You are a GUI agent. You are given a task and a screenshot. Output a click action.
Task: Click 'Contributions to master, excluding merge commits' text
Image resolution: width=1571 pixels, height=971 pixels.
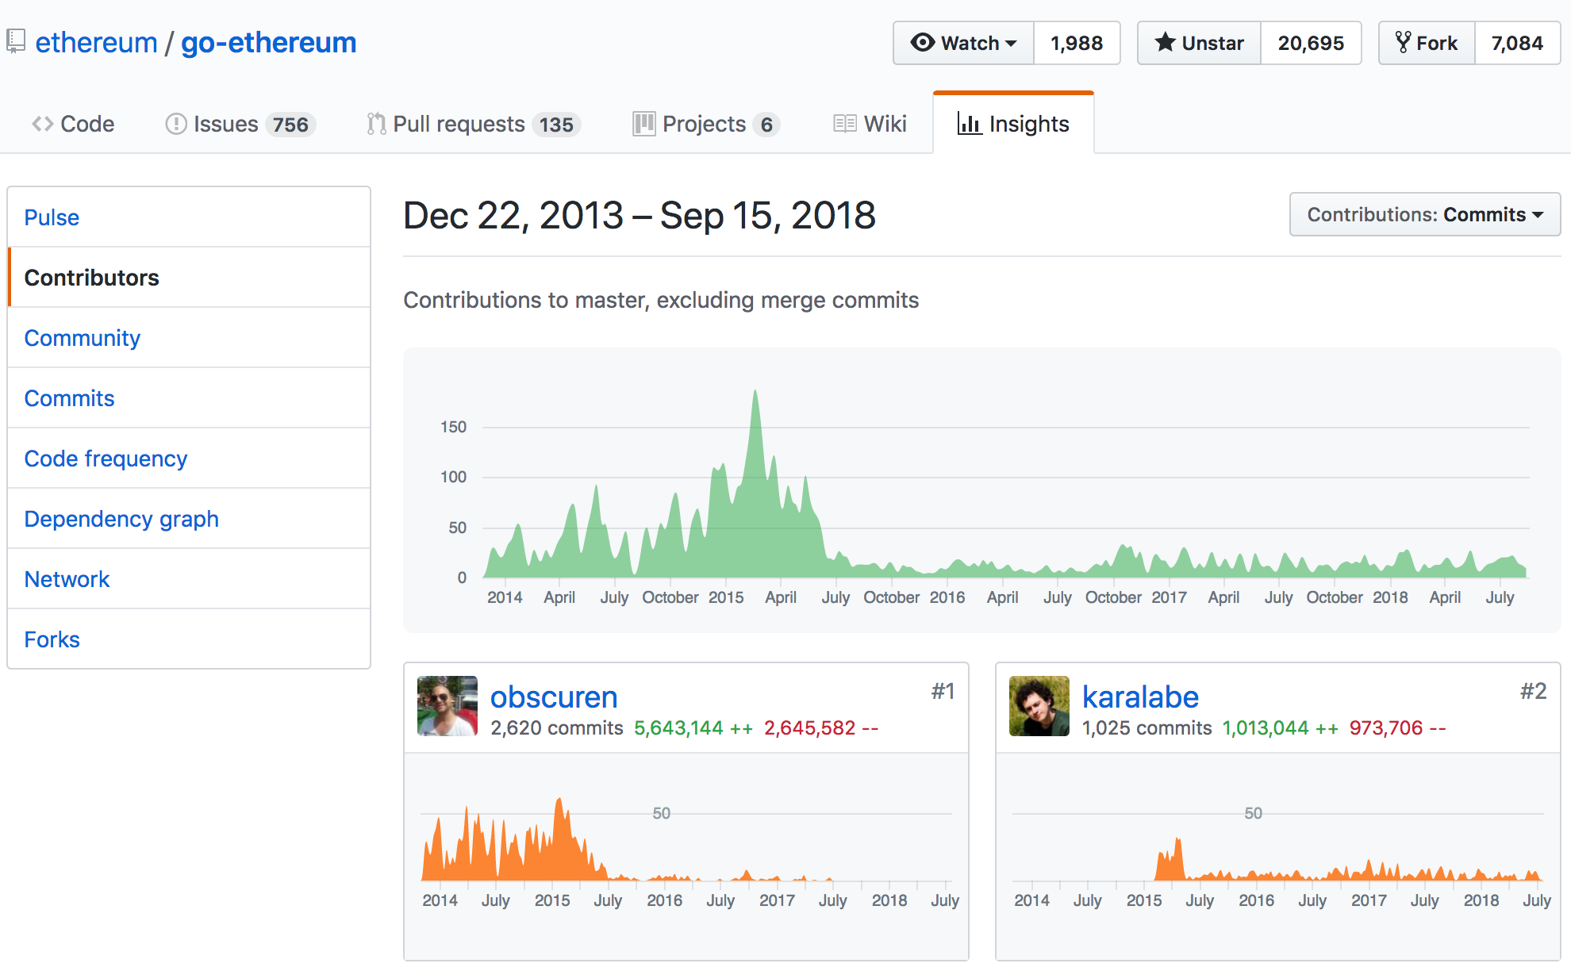coord(661,300)
